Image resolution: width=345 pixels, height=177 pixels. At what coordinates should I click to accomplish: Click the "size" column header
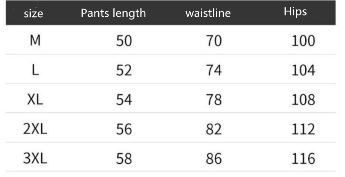[x=34, y=14]
